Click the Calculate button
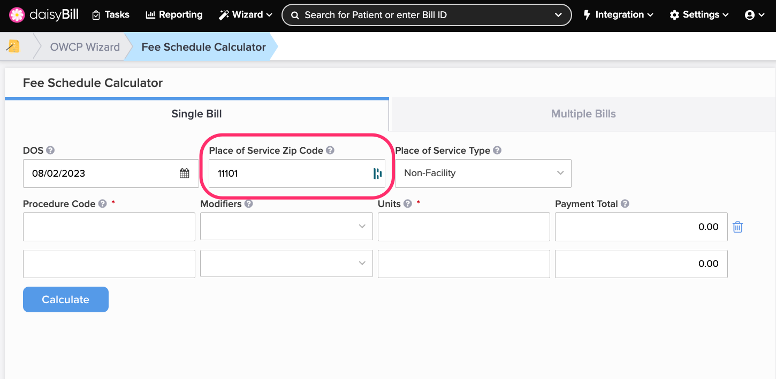Image resolution: width=776 pixels, height=379 pixels. coord(66,299)
